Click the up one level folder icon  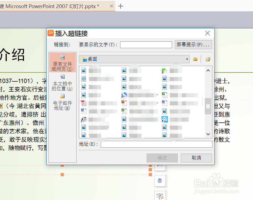(195, 59)
